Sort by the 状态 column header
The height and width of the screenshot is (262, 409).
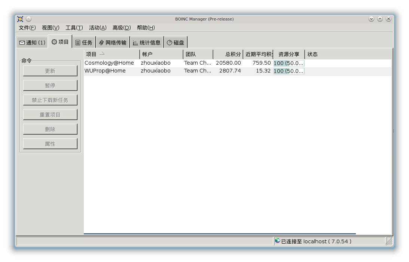tap(348, 54)
